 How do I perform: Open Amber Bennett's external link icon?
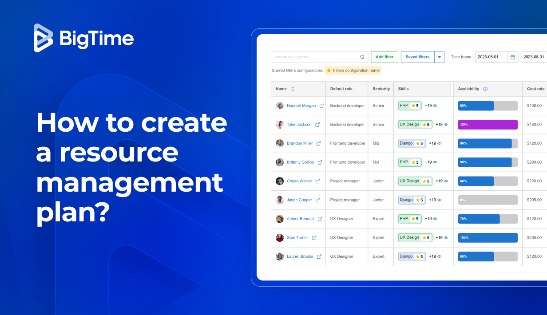coord(320,219)
